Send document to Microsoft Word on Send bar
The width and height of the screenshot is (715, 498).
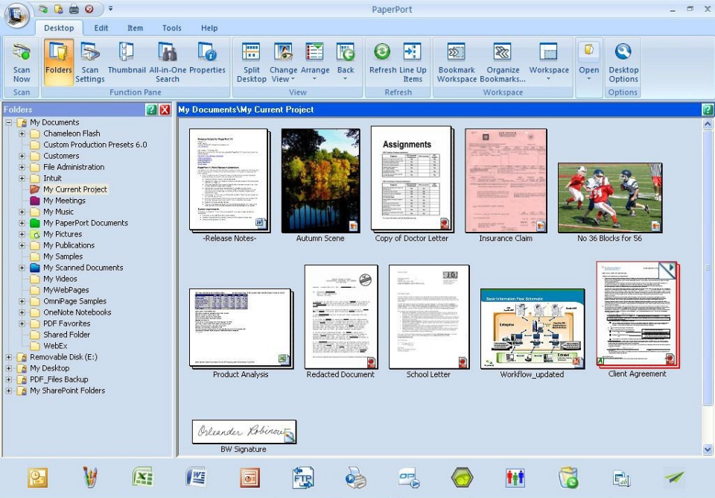pyautogui.click(x=196, y=478)
